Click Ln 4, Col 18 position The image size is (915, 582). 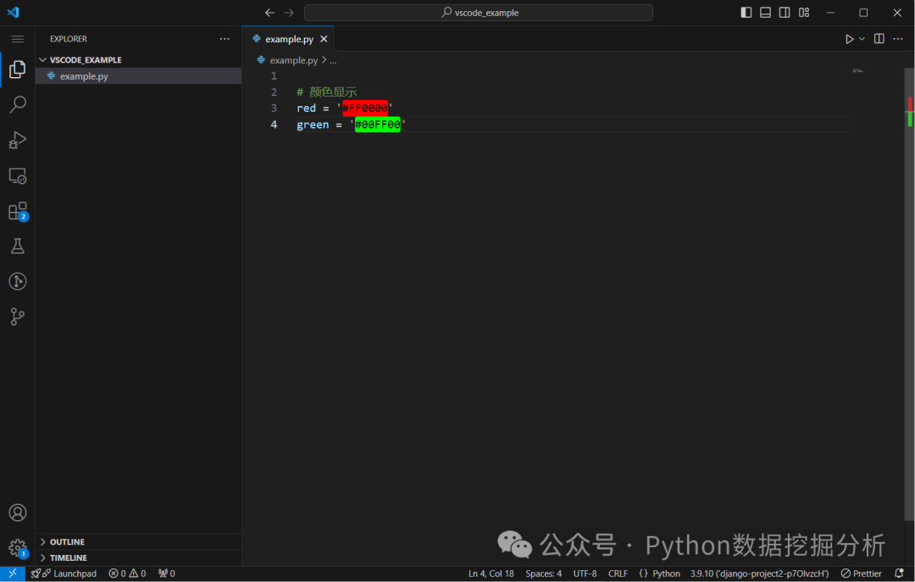(x=491, y=574)
